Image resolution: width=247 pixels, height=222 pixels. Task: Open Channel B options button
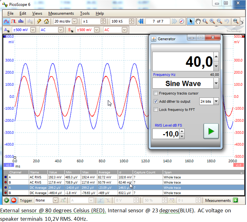(x=71, y=30)
